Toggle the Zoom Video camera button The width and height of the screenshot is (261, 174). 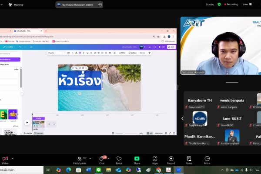click(5, 160)
